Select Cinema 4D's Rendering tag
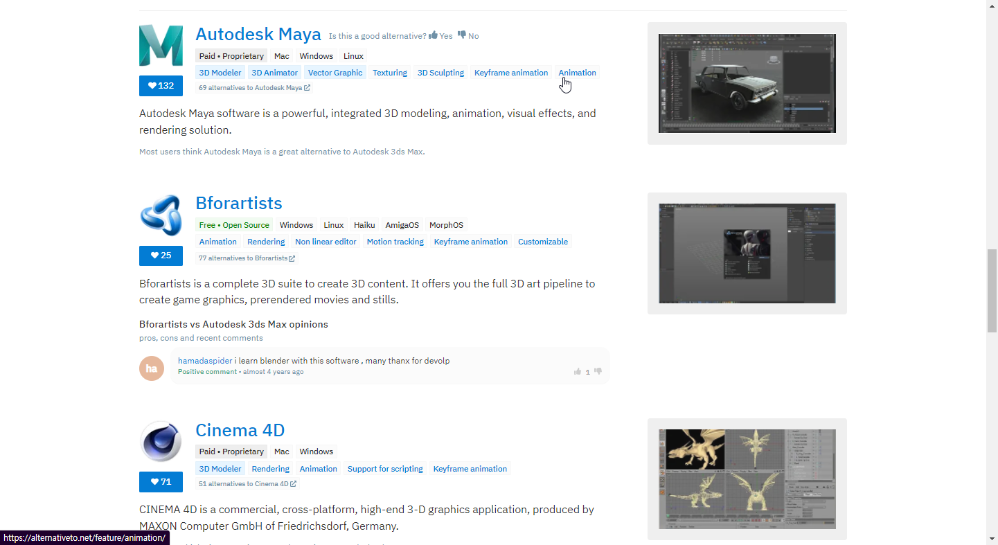The width and height of the screenshot is (998, 545). [x=271, y=469]
